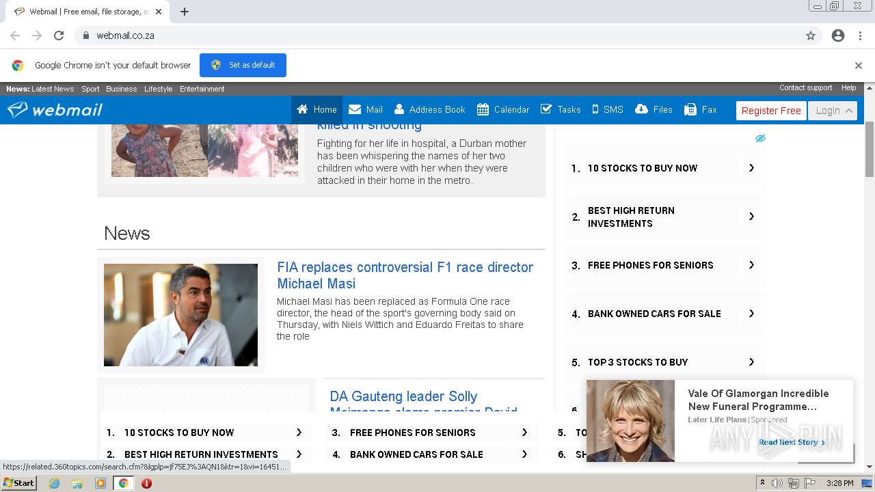Viewport: 875px width, 492px height.
Task: Open the Mail section
Action: [365, 109]
